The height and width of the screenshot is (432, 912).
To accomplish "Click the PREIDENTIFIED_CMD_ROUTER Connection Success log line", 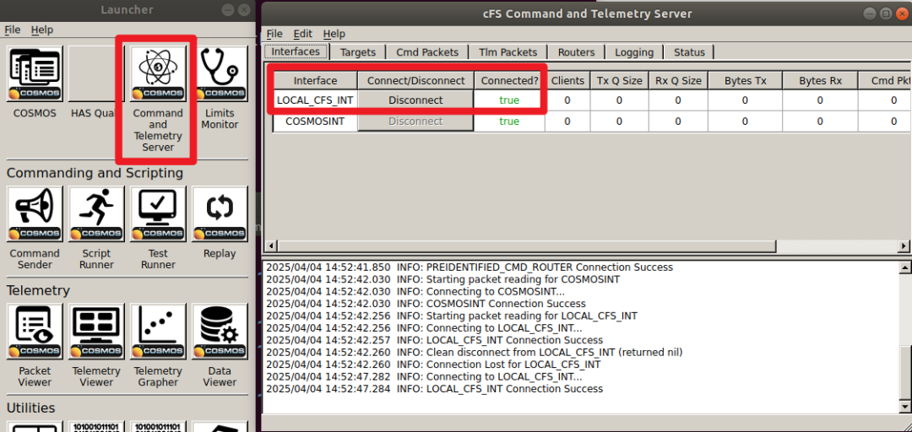I will 469,267.
